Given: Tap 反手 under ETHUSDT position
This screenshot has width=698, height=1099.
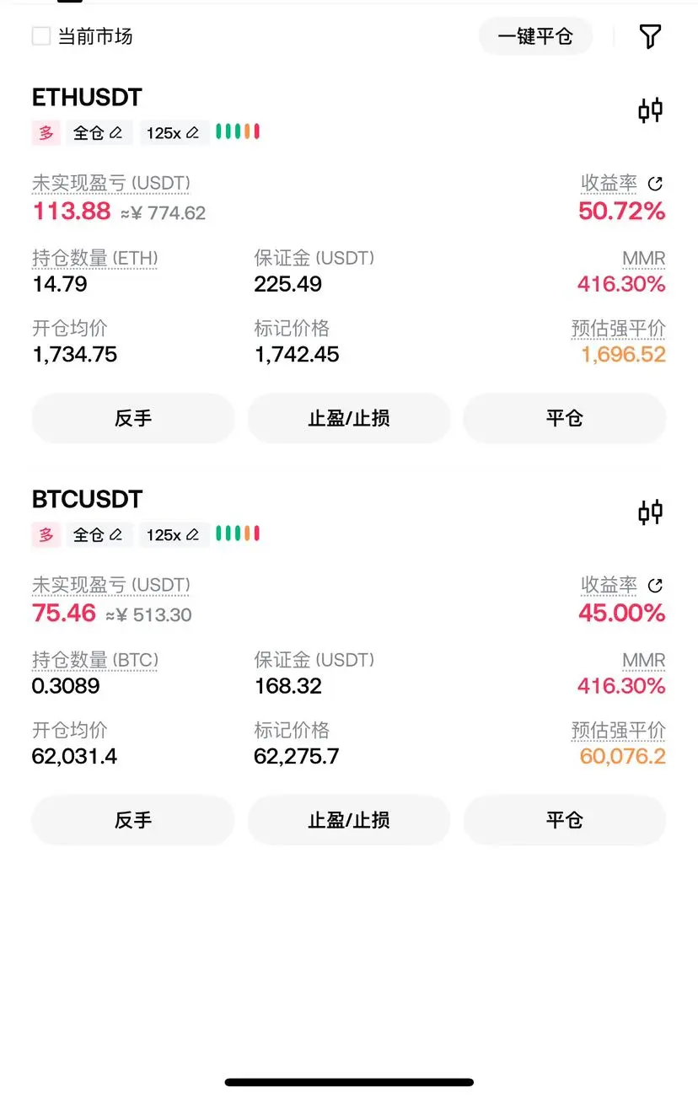Looking at the screenshot, I should [x=133, y=418].
